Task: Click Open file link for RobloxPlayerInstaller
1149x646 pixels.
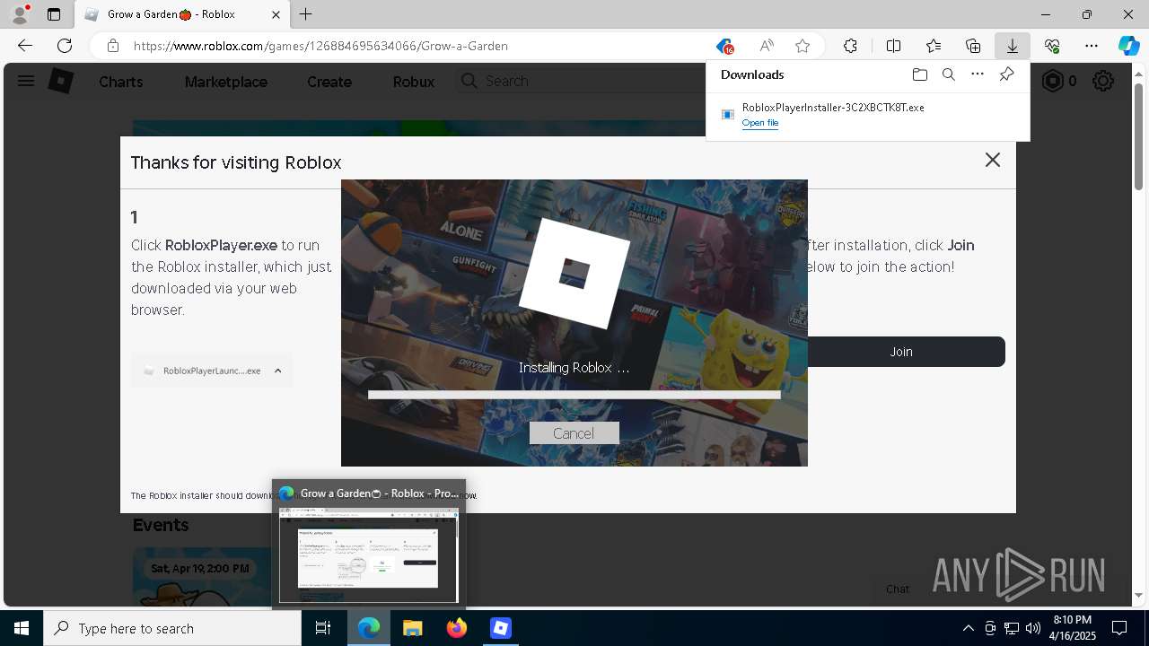Action: pyautogui.click(x=760, y=123)
